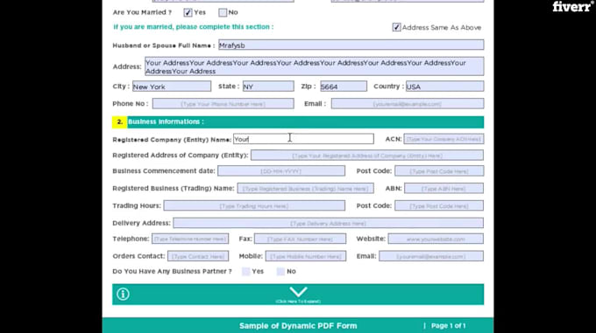Click Registered Address of Company field
This screenshot has height=333, width=596.
tap(366, 156)
